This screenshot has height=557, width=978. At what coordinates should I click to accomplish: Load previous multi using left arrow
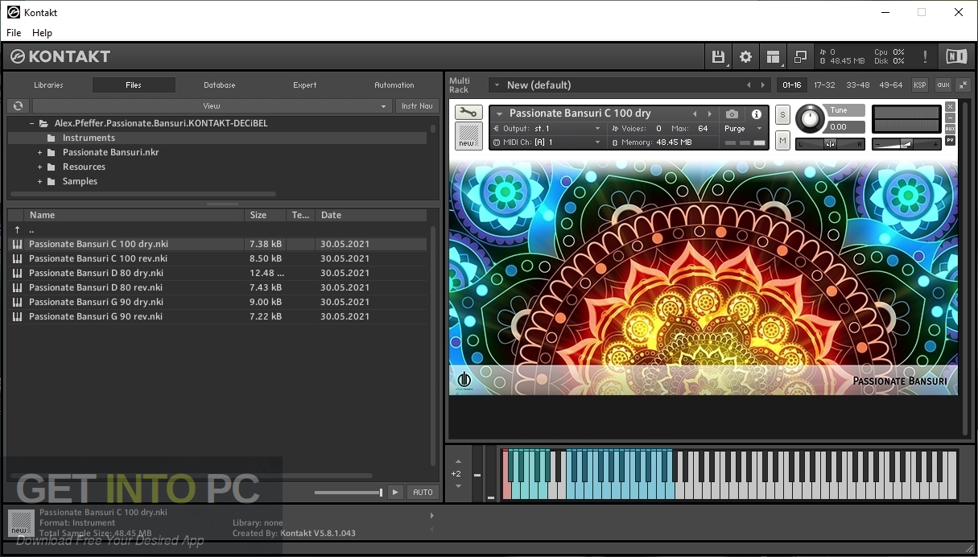point(749,85)
